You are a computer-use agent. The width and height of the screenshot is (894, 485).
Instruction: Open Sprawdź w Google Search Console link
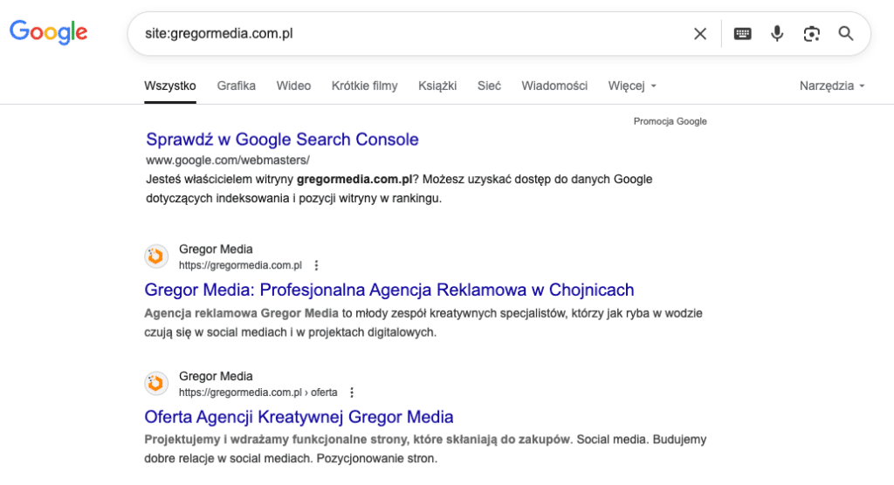[x=282, y=139]
